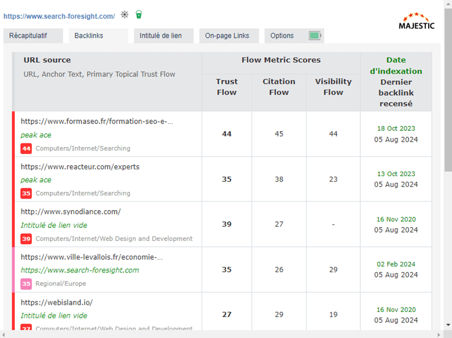The image size is (452, 338).
Task: Click the vertical scrollbar thumb
Action: tap(448, 90)
